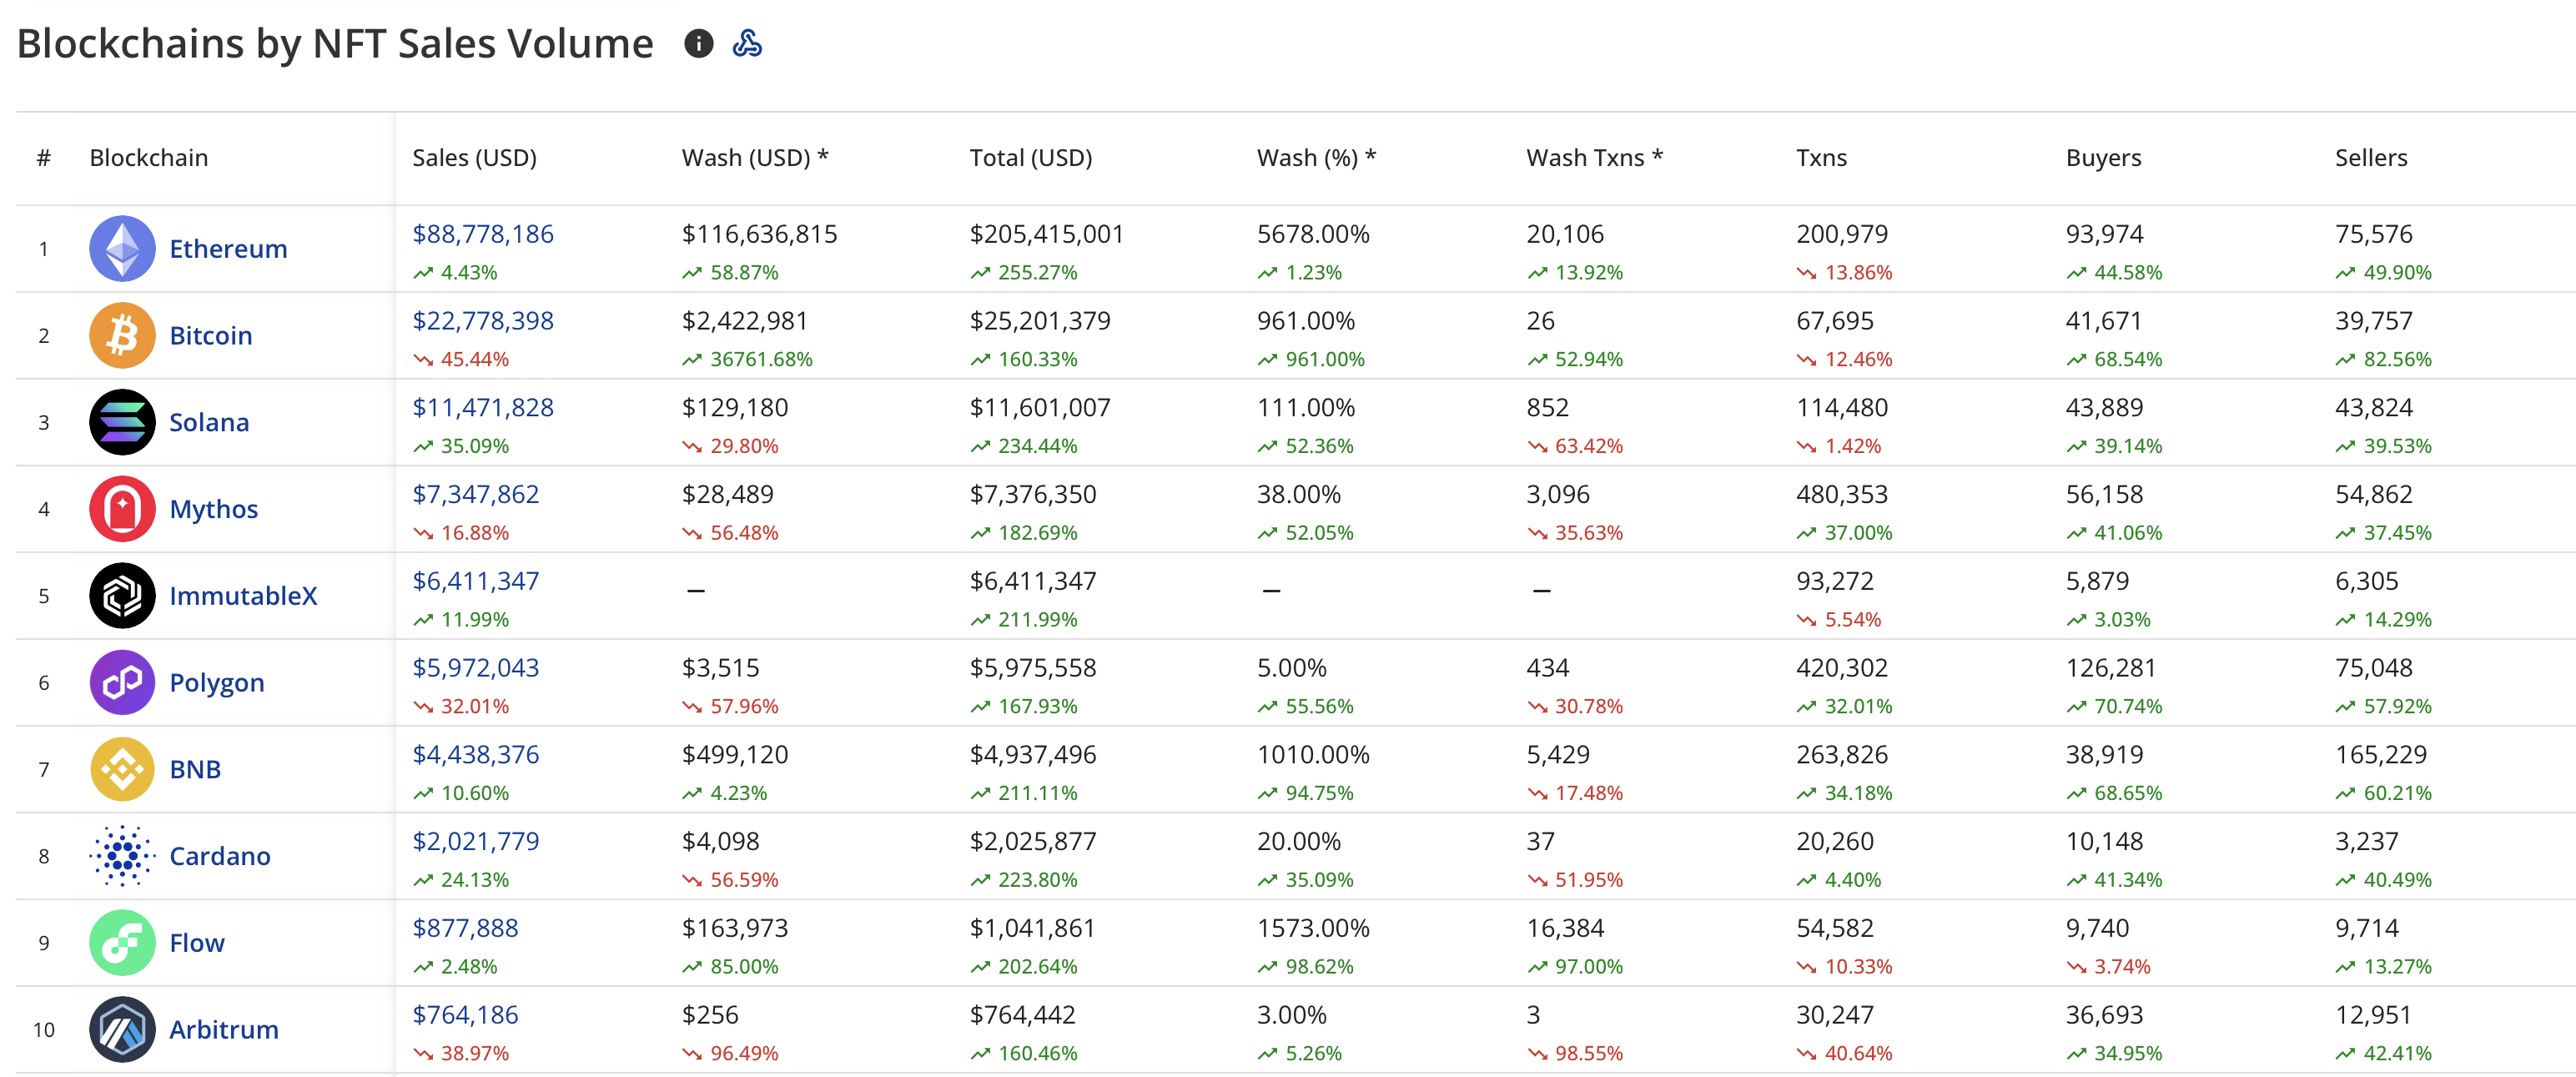Open the Polygon blockchain link
Image resolution: width=2576 pixels, height=1077 pixels.
pos(217,683)
